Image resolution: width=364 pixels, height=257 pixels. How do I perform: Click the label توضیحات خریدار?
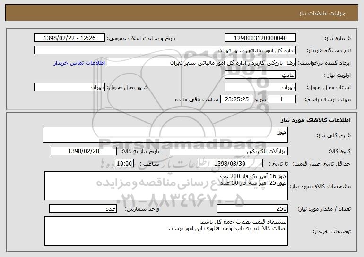(x=331, y=232)
